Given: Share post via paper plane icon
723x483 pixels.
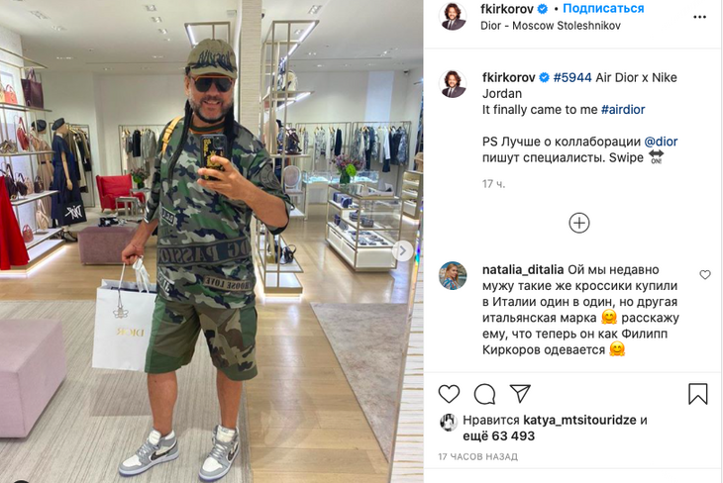Looking at the screenshot, I should [520, 394].
